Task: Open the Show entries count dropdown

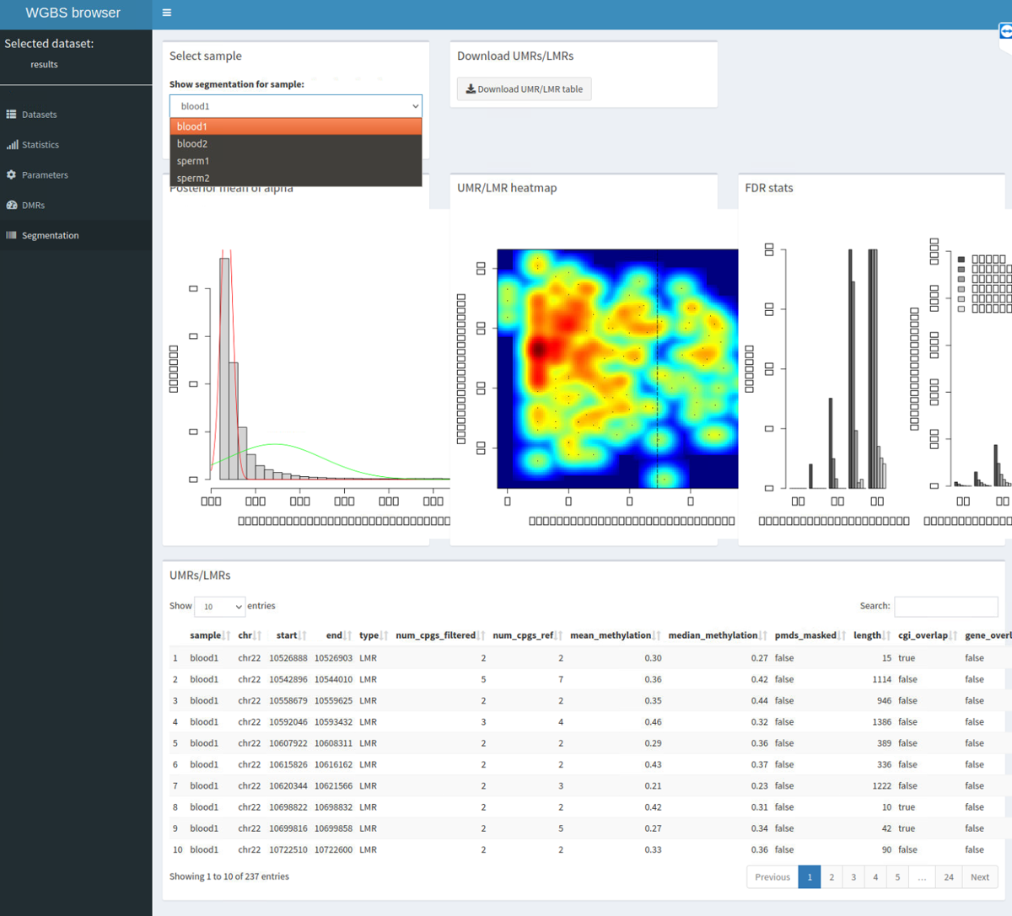Action: click(x=219, y=607)
